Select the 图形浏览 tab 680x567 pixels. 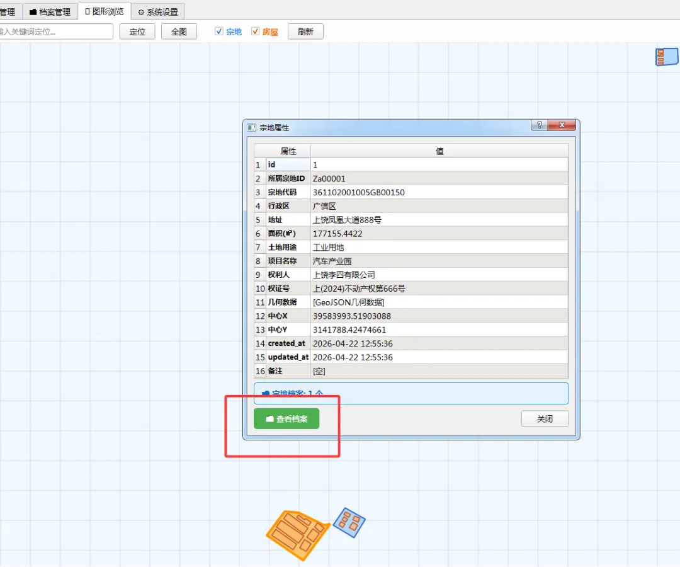coord(105,11)
